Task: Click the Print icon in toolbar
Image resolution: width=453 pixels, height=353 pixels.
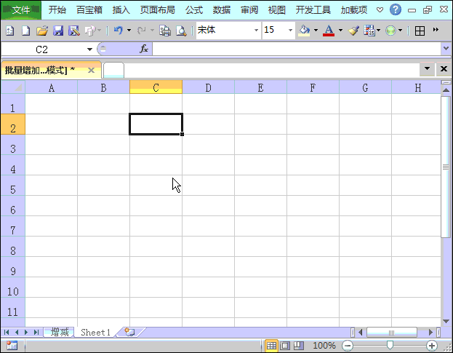Action: tap(165, 31)
